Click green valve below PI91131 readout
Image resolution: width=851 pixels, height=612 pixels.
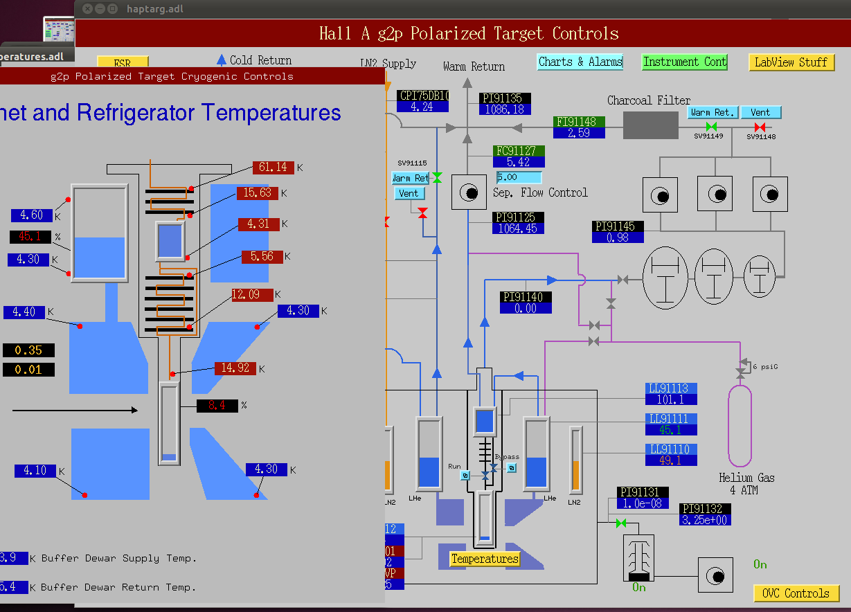[620, 523]
